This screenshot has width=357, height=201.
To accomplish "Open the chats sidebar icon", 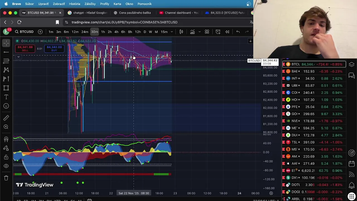I will pyautogui.click(x=351, y=76).
